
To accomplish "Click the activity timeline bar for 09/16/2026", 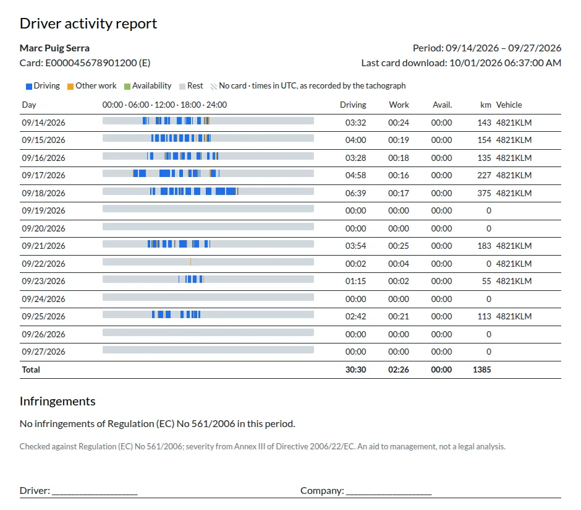I will coord(208,156).
